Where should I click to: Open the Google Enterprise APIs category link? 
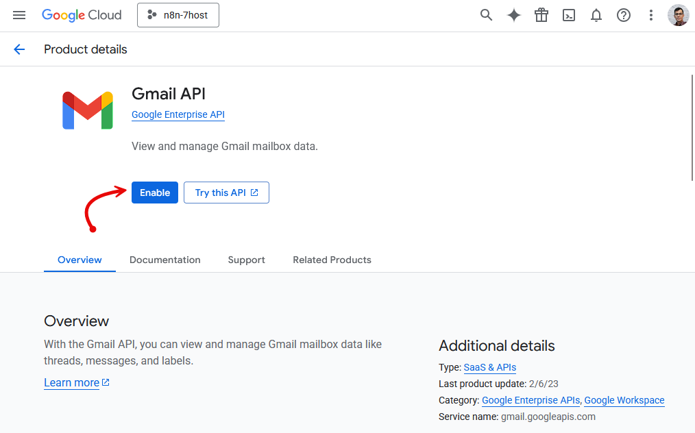click(x=531, y=400)
